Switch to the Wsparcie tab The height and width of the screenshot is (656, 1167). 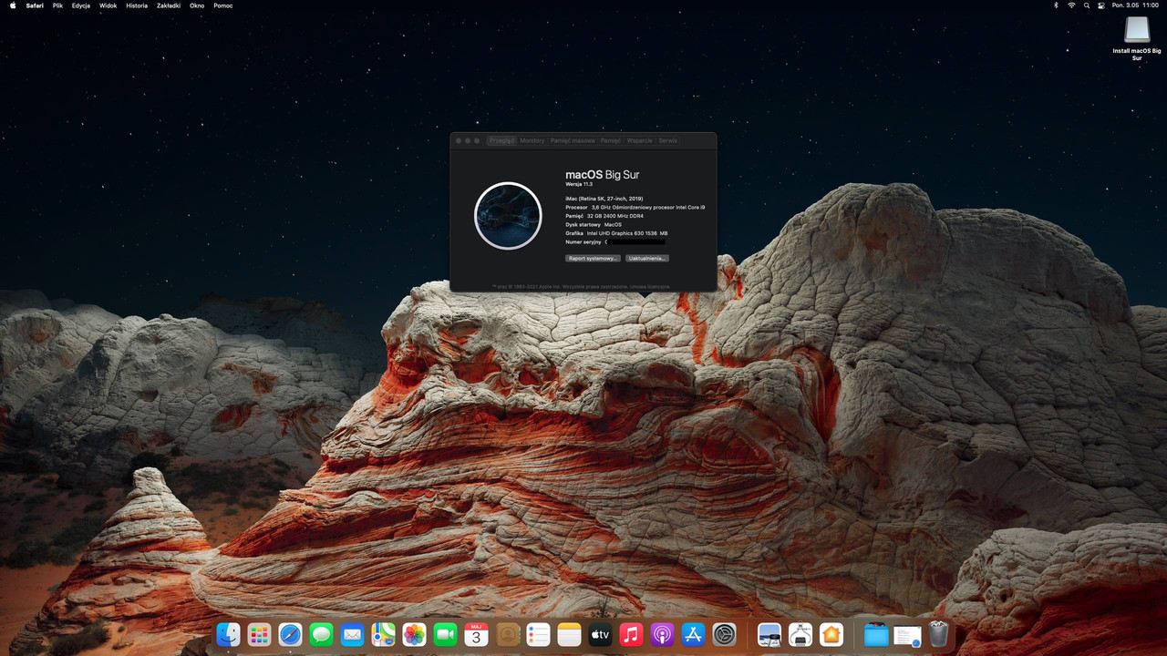pyautogui.click(x=640, y=140)
